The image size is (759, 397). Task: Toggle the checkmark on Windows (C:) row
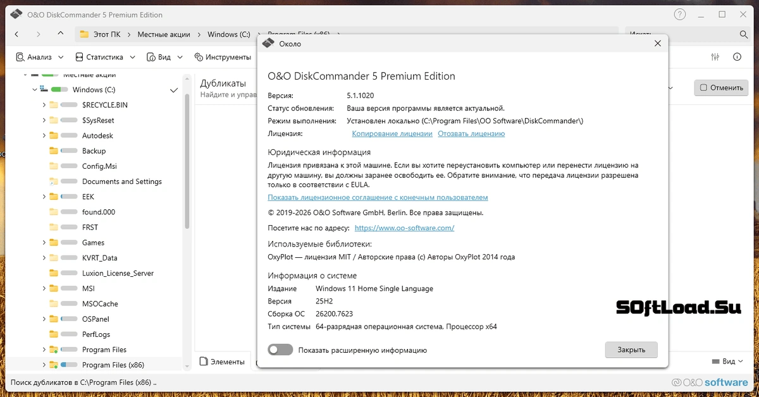(174, 90)
